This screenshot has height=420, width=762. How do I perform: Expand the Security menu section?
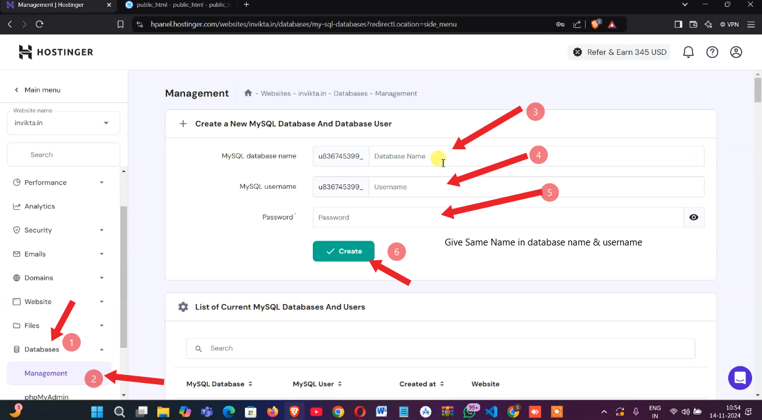point(59,230)
